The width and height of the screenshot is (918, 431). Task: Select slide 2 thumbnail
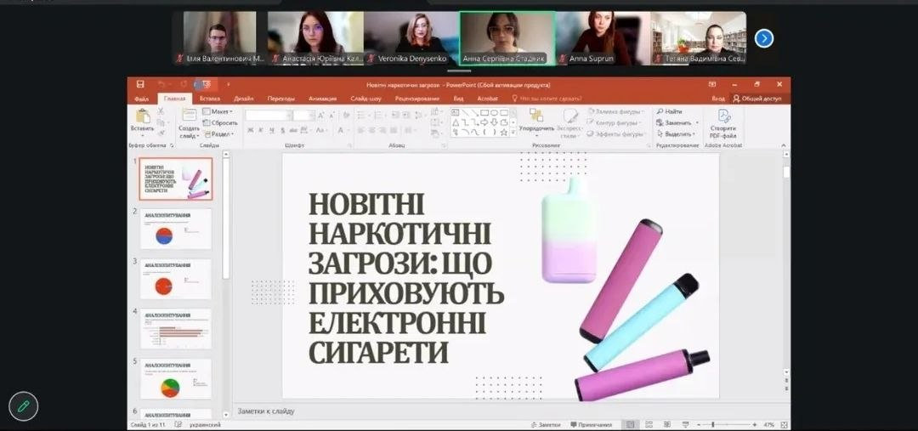[x=176, y=229]
